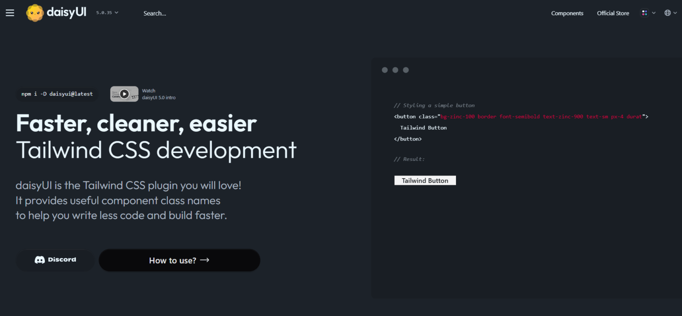Viewport: 682px width, 316px height.
Task: Click the first gray window dot
Action: (385, 70)
